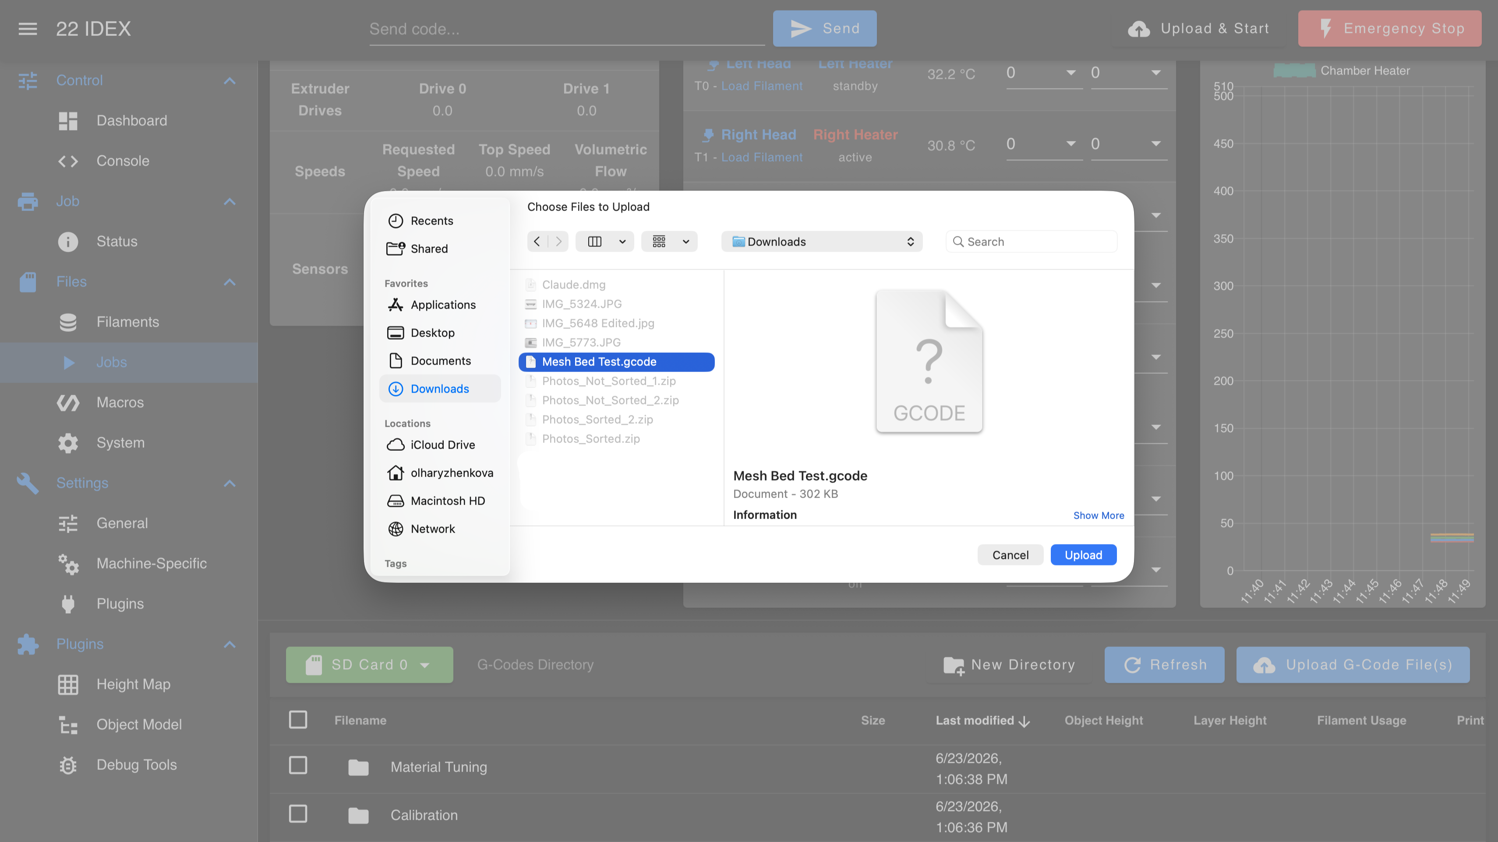Click the Macintosh HD drive icon

396,501
